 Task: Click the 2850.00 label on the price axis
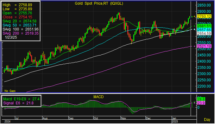point(204,5)
